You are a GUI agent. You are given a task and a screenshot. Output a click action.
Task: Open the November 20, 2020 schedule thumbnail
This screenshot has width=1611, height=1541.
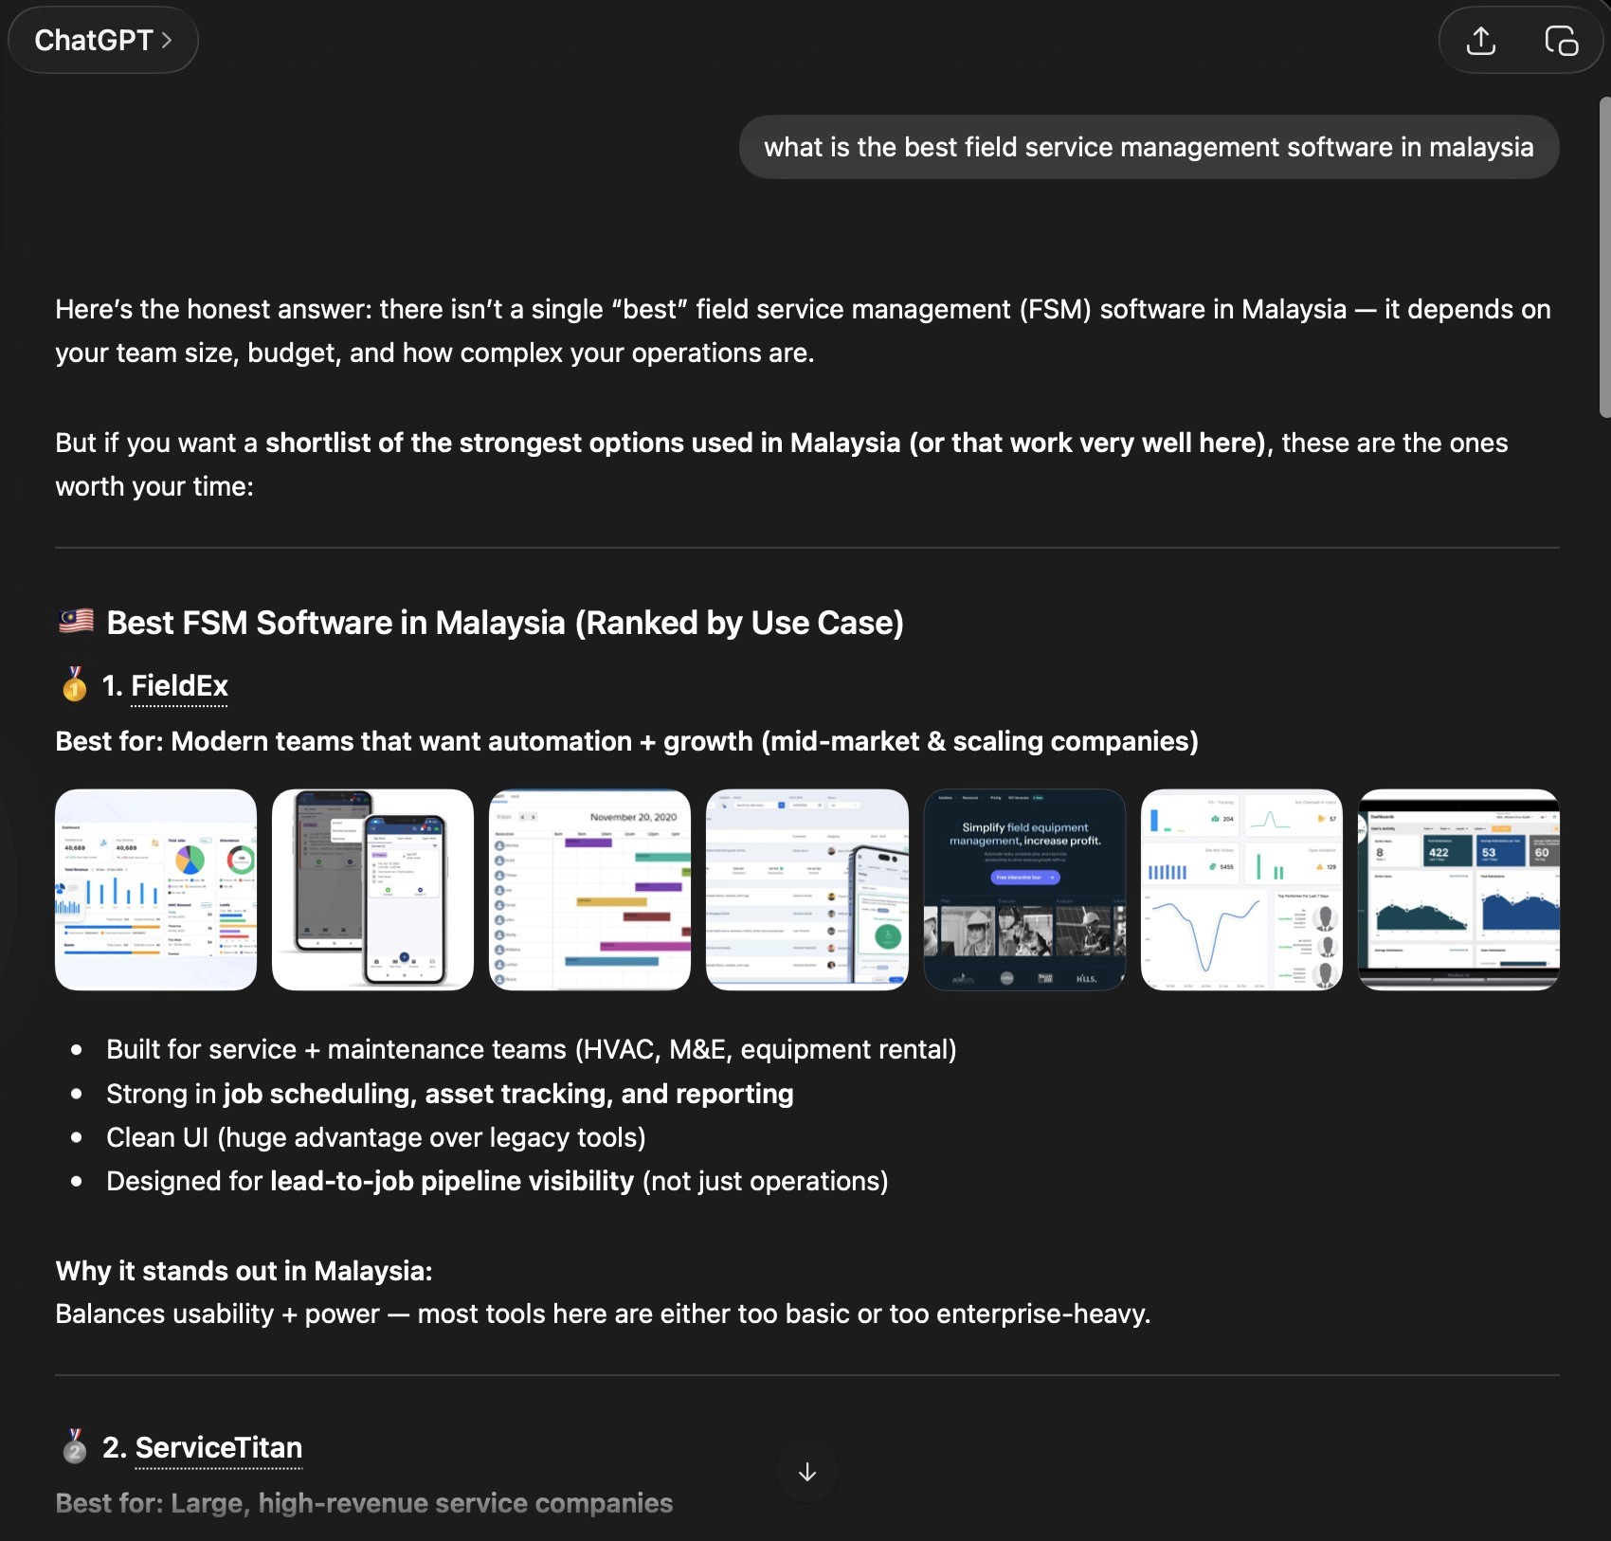click(x=589, y=890)
